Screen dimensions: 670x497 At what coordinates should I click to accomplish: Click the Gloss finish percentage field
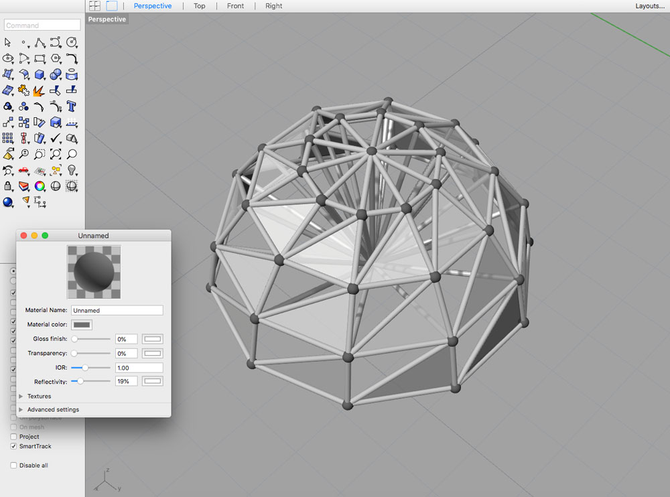[x=127, y=340]
